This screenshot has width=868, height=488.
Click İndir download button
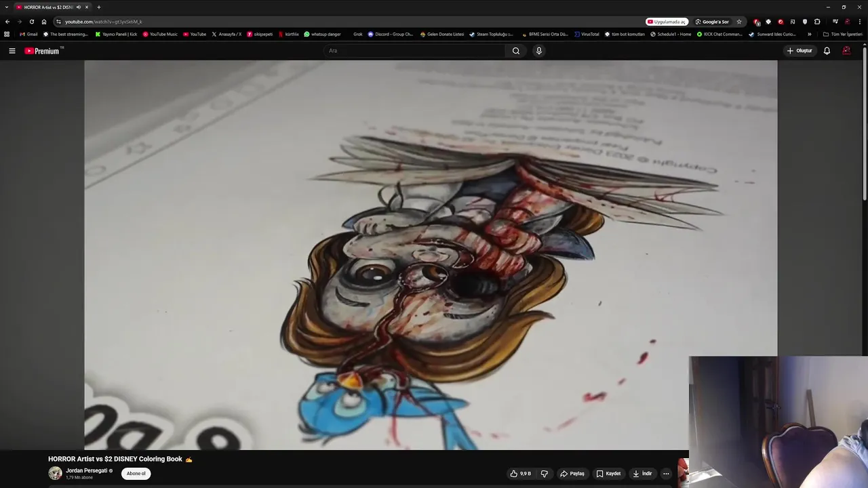click(642, 474)
